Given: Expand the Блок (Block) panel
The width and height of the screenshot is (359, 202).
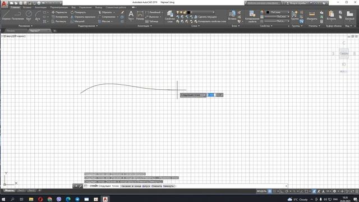Looking at the screenshot, I should point(236,26).
